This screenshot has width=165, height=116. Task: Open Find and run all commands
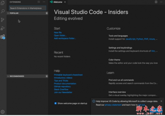tap(133, 82)
